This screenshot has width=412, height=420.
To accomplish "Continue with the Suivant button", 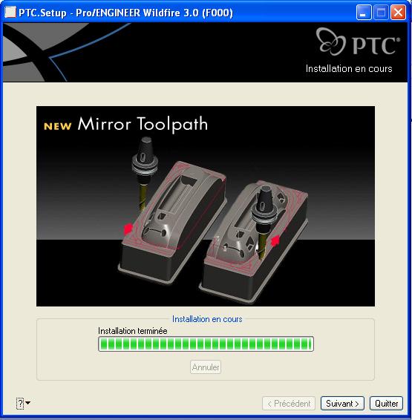I will 342,404.
